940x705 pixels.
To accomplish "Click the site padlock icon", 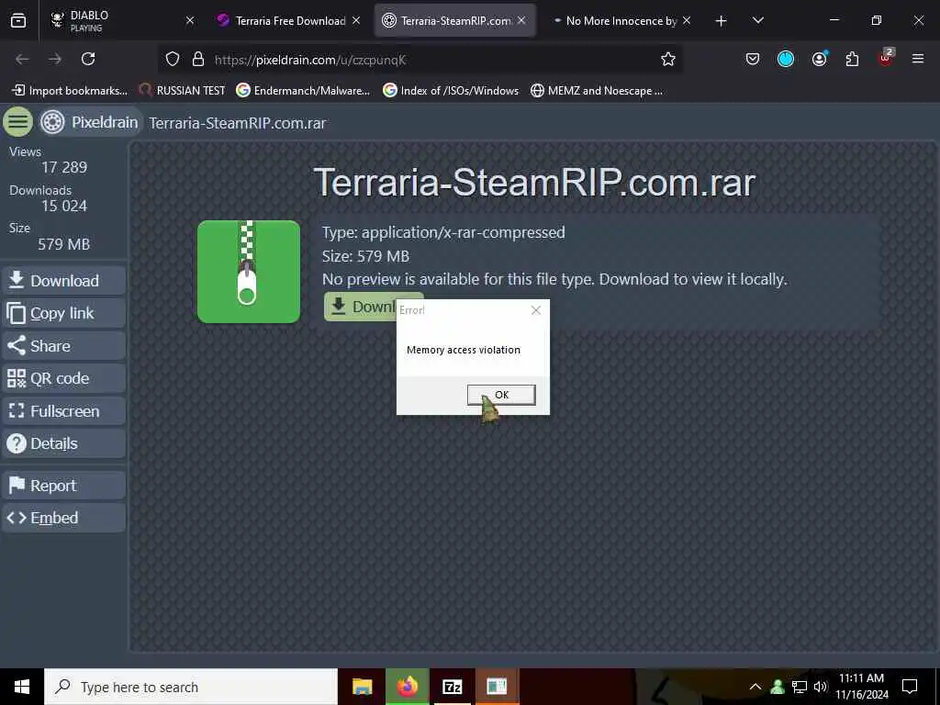I will pyautogui.click(x=198, y=59).
